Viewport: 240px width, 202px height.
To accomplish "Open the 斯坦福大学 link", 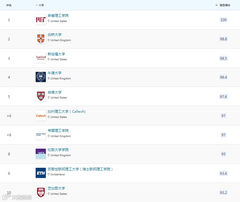I will click(56, 54).
